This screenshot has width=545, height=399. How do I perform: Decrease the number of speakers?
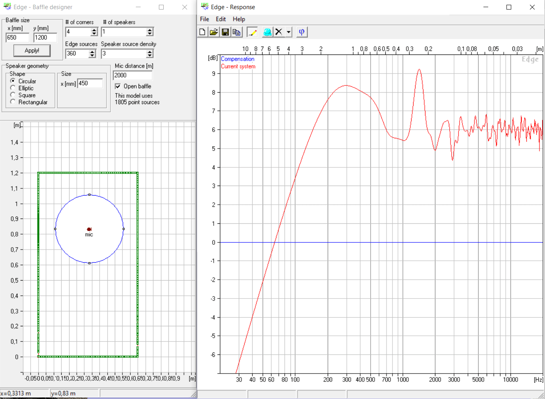pyautogui.click(x=149, y=34)
